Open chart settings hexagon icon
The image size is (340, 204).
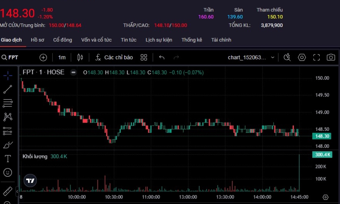point(302,57)
